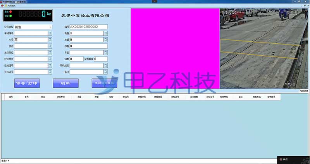
Task: Click the 临时称重 button below the camera
Action: (304, 91)
